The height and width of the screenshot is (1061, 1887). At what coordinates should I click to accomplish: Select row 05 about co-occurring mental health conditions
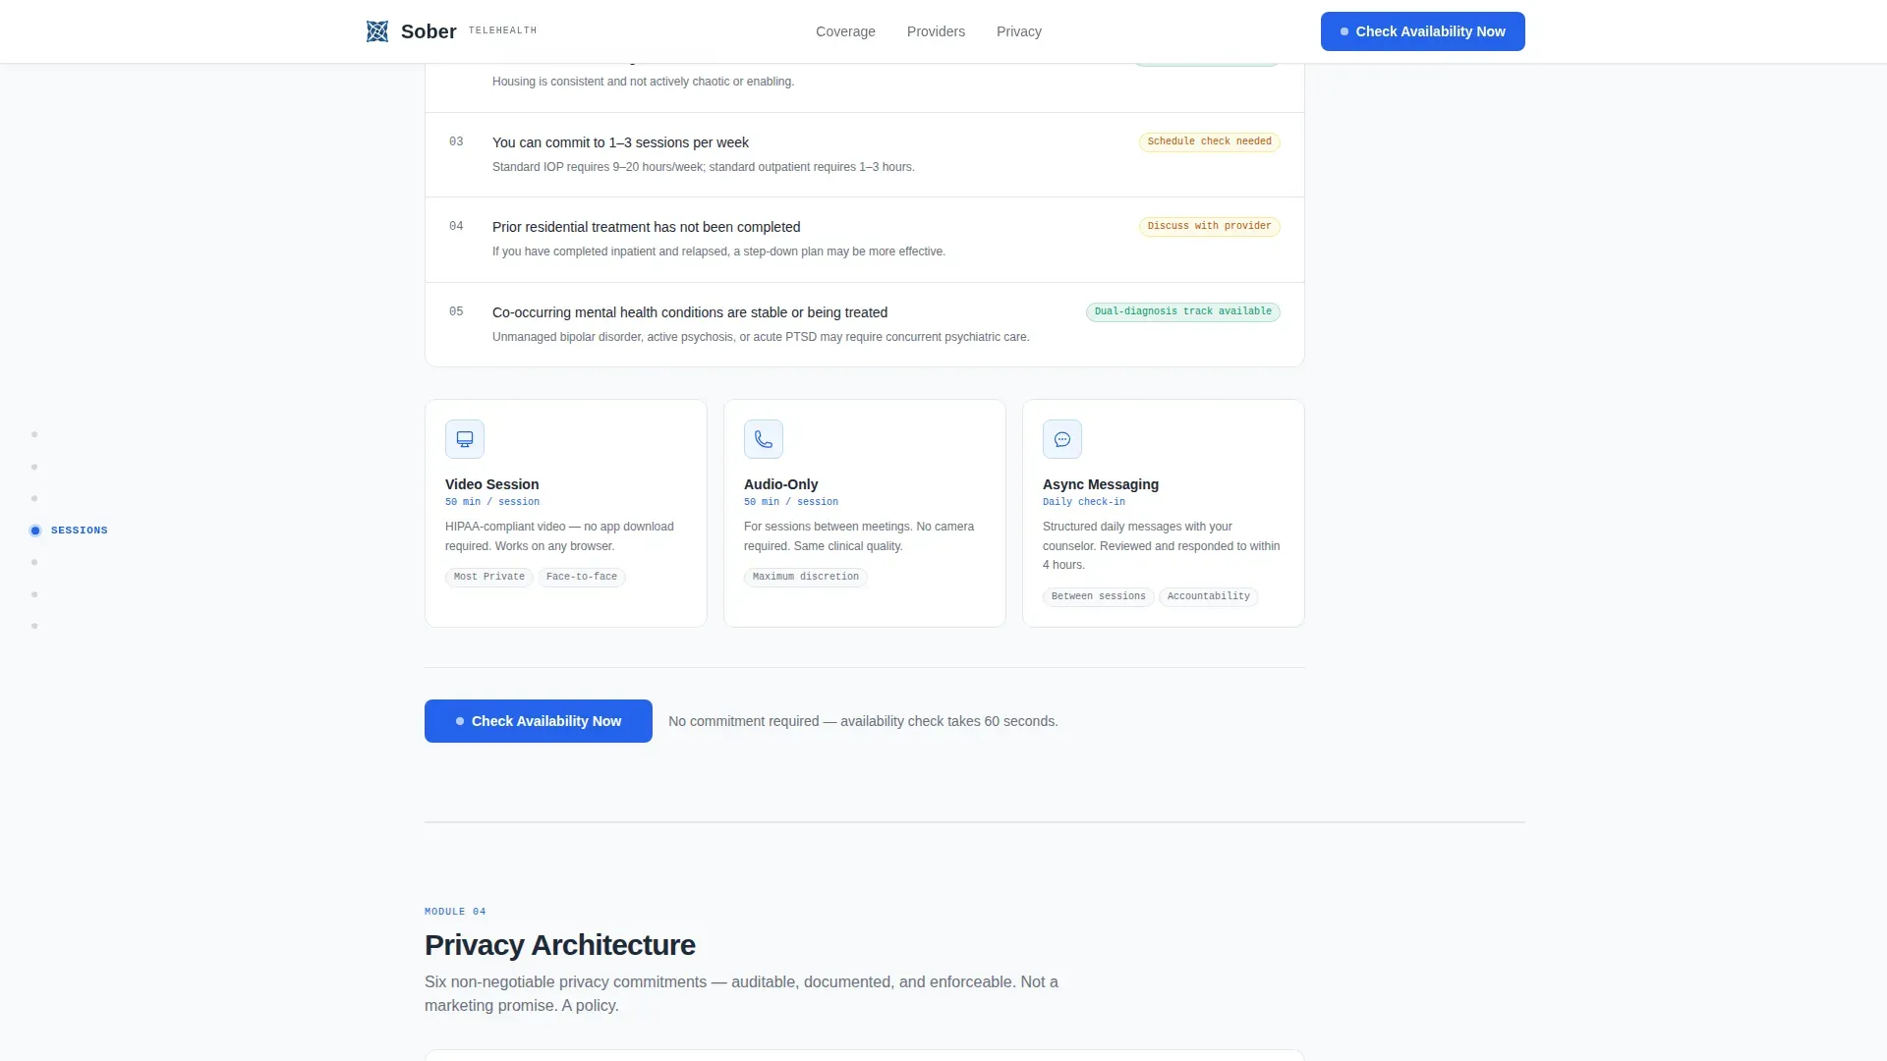pos(865,324)
